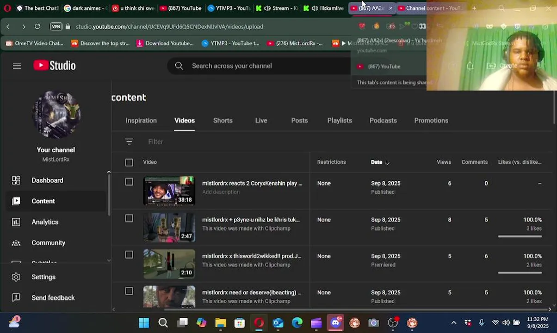Open Opera browser taskbar icon

tap(259, 323)
